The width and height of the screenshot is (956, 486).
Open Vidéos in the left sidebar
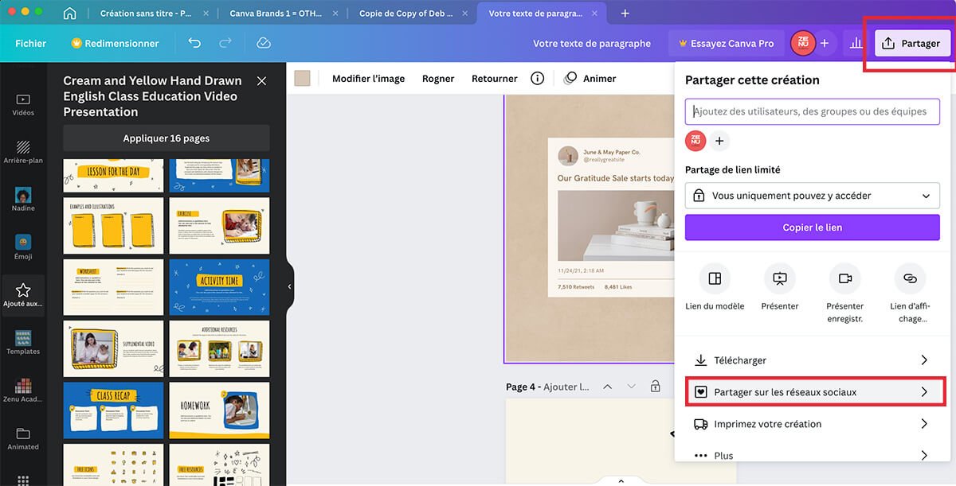23,104
